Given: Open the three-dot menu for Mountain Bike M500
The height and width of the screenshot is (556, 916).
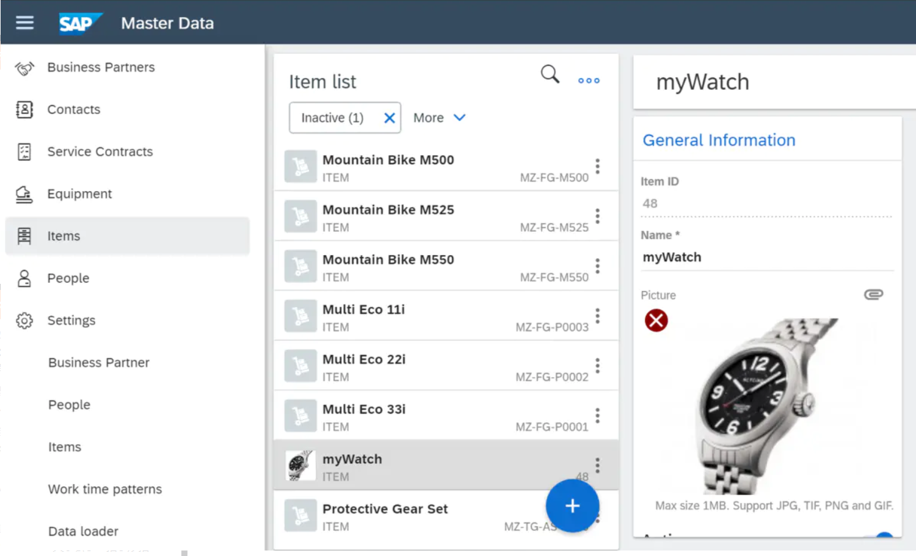Looking at the screenshot, I should point(597,167).
